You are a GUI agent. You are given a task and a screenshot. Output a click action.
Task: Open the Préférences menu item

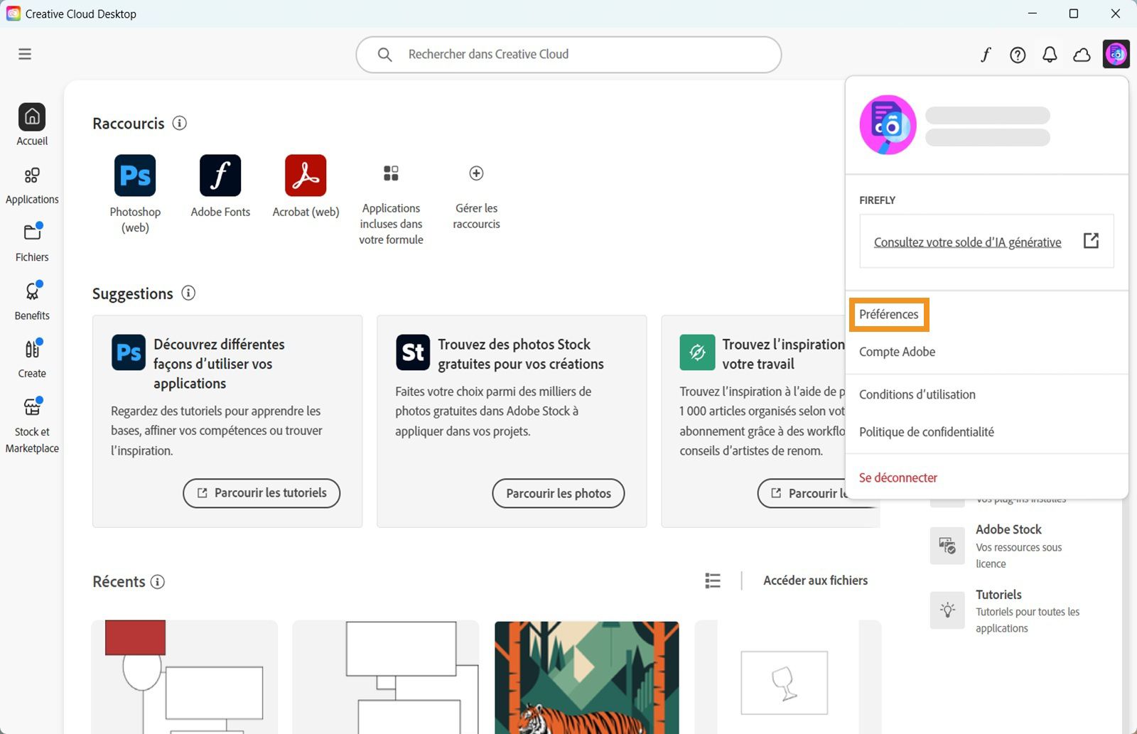[x=889, y=314]
